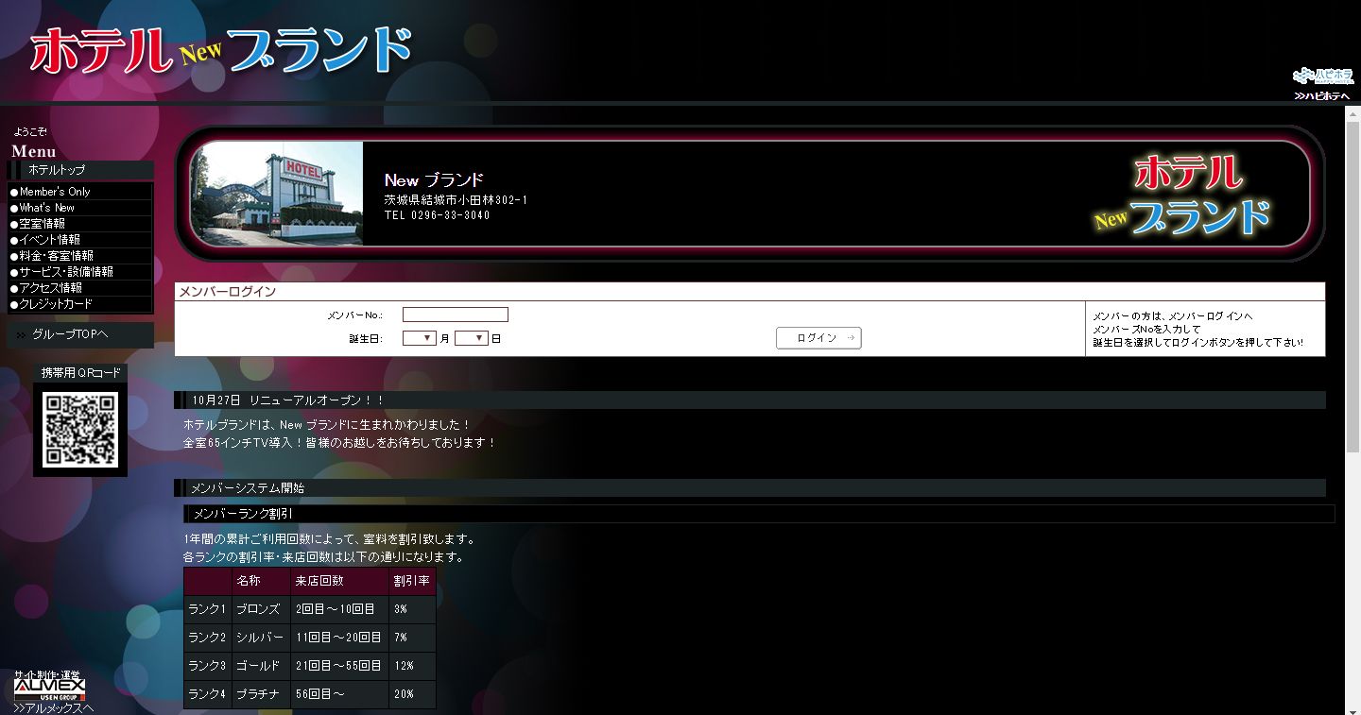The height and width of the screenshot is (715, 1361).
Task: Click the 20% discount rate cell
Action: pos(412,695)
